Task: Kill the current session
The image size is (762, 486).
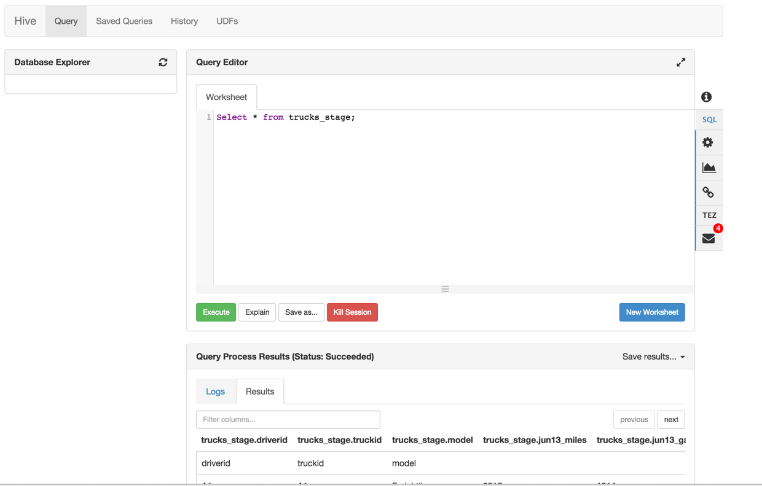Action: point(352,312)
